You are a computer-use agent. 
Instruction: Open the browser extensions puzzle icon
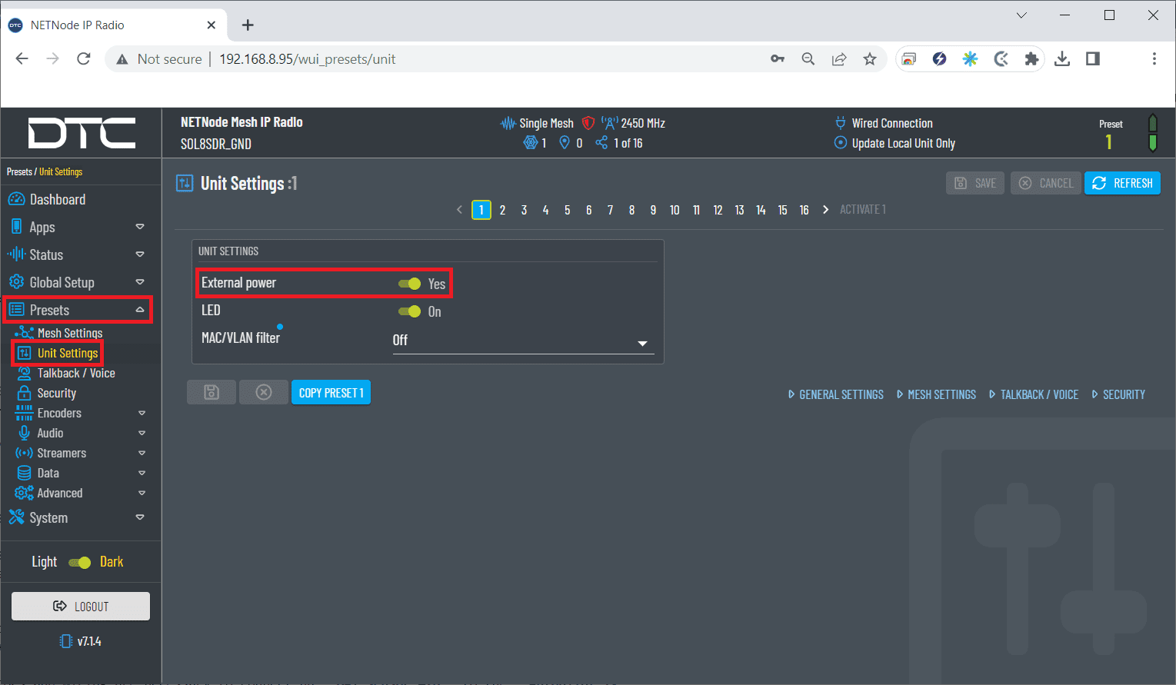tap(1031, 59)
